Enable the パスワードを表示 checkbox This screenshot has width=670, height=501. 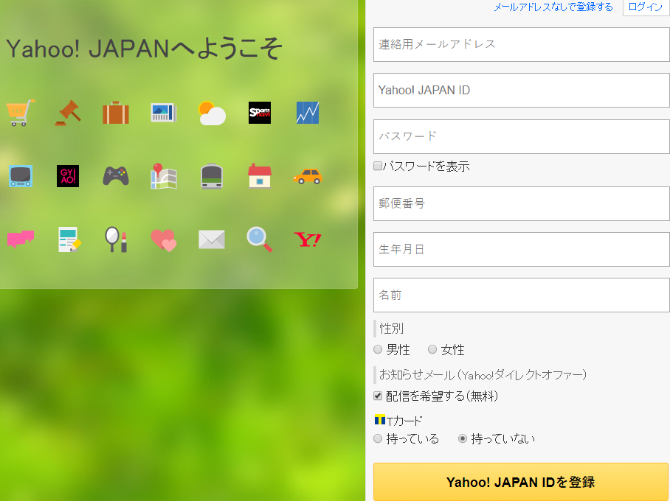click(x=378, y=166)
